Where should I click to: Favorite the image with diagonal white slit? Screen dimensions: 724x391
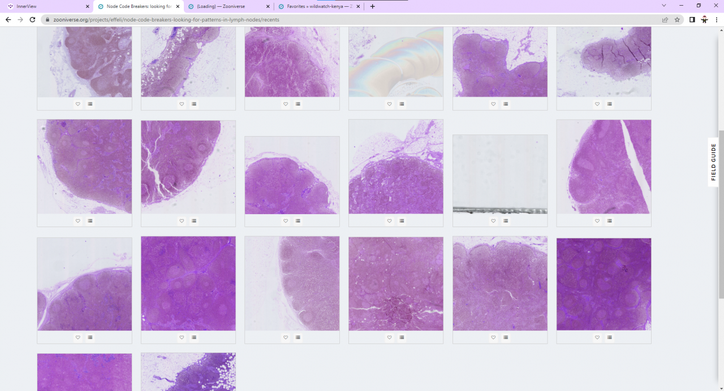pos(597,221)
